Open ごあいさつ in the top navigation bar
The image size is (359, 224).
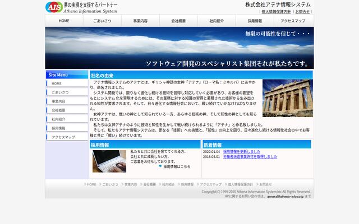pyautogui.click(x=102, y=21)
